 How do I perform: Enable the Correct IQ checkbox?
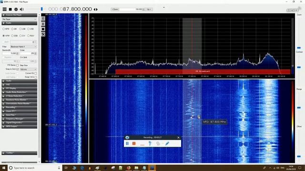(36, 73)
